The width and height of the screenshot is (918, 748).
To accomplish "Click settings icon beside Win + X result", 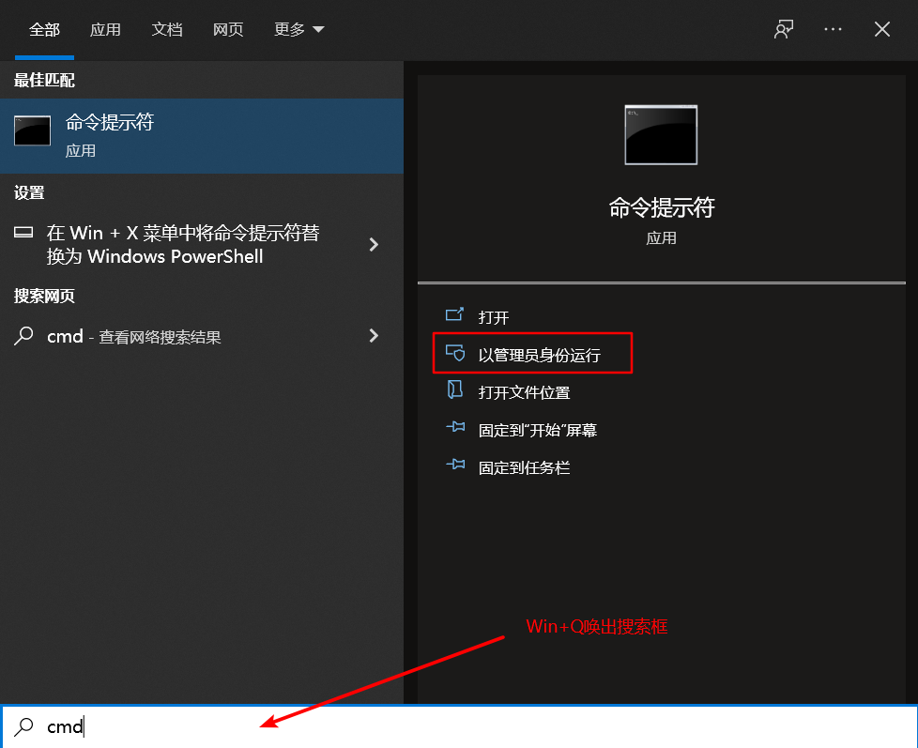I will click(x=23, y=233).
